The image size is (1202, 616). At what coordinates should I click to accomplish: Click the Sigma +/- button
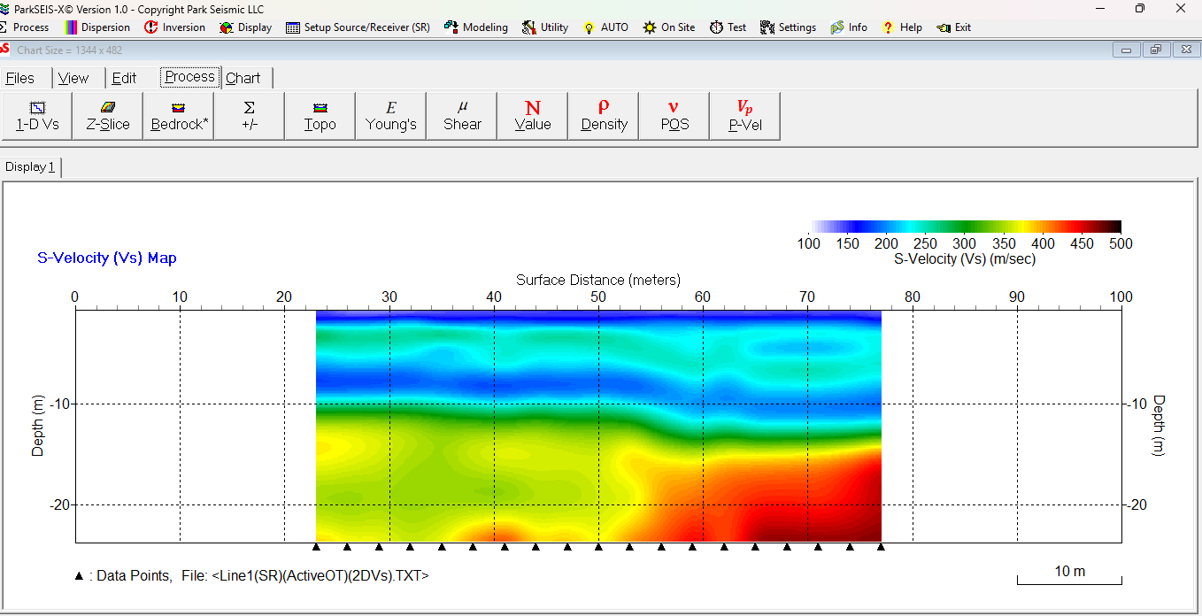tap(250, 116)
